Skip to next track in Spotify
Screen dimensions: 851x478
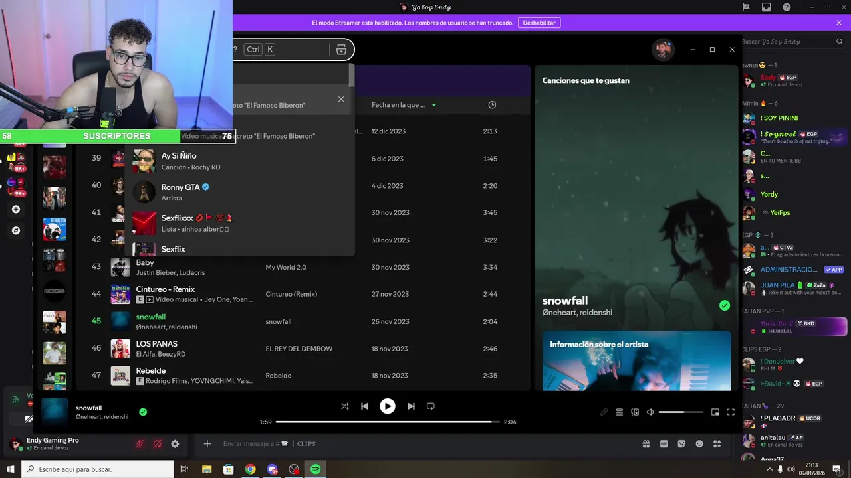pos(411,406)
